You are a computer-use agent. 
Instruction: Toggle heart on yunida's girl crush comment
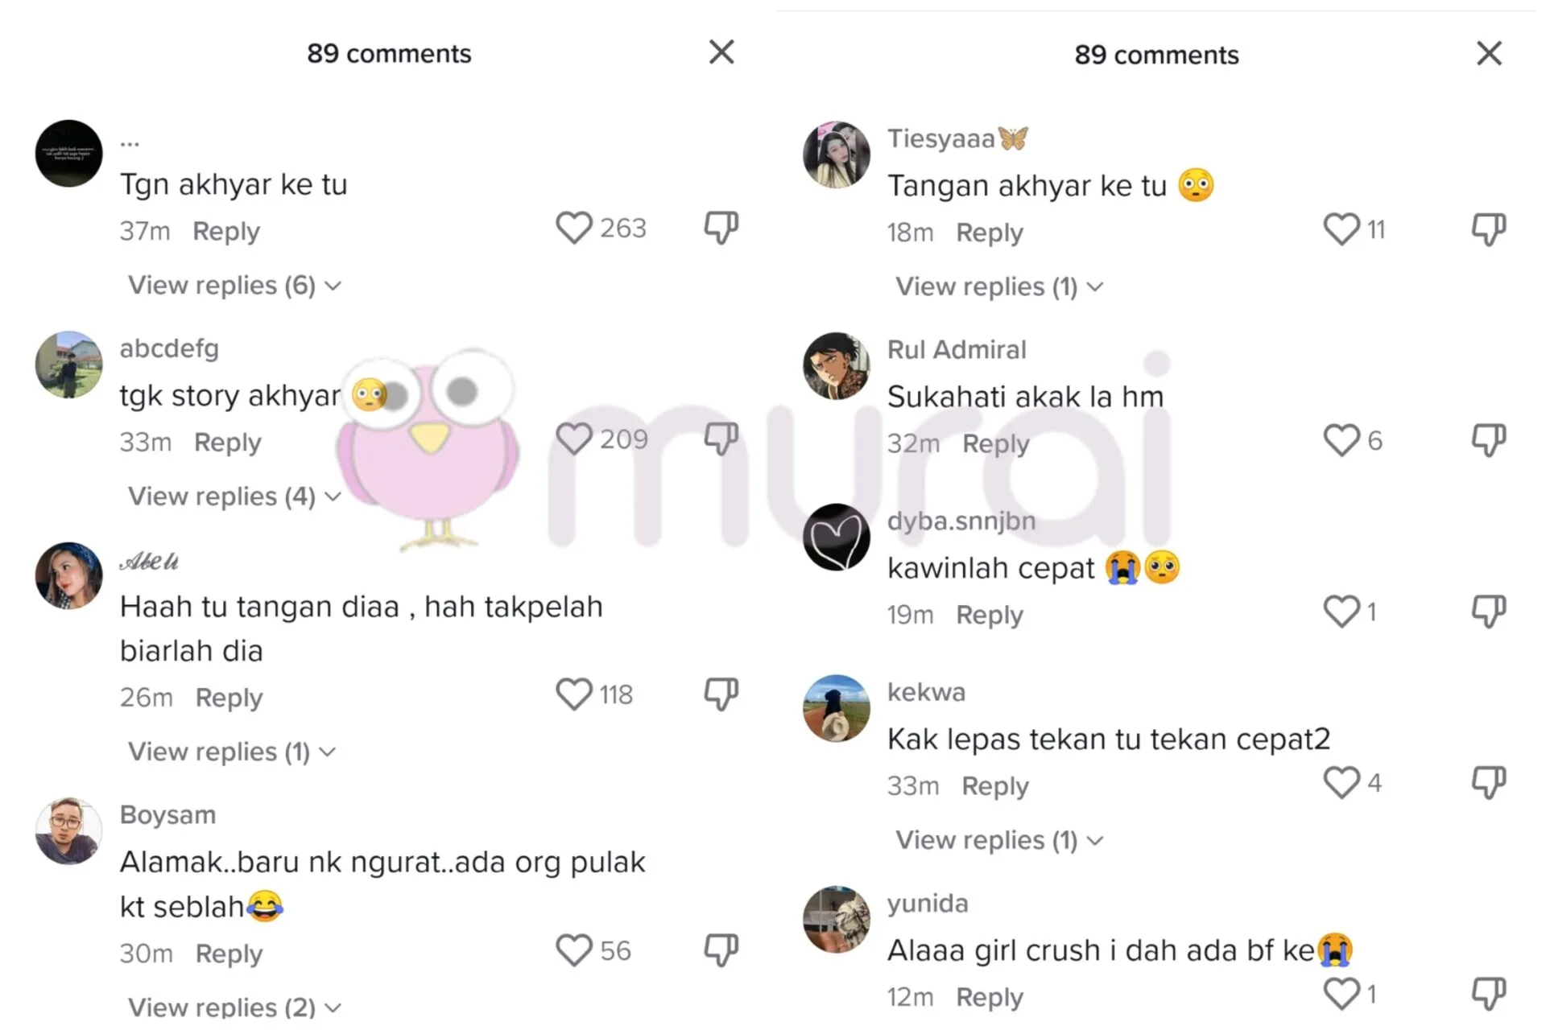pos(1341,994)
